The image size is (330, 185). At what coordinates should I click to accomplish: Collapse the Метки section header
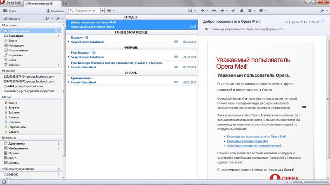pyautogui.click(x=31, y=97)
